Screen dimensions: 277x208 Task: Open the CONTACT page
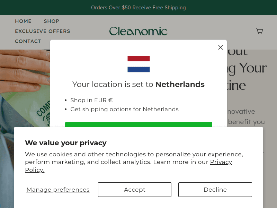28,41
